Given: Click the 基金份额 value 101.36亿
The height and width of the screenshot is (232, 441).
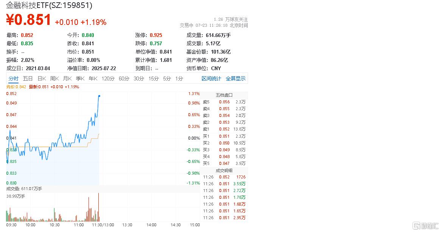Looking at the screenshot, I should 221,52.
